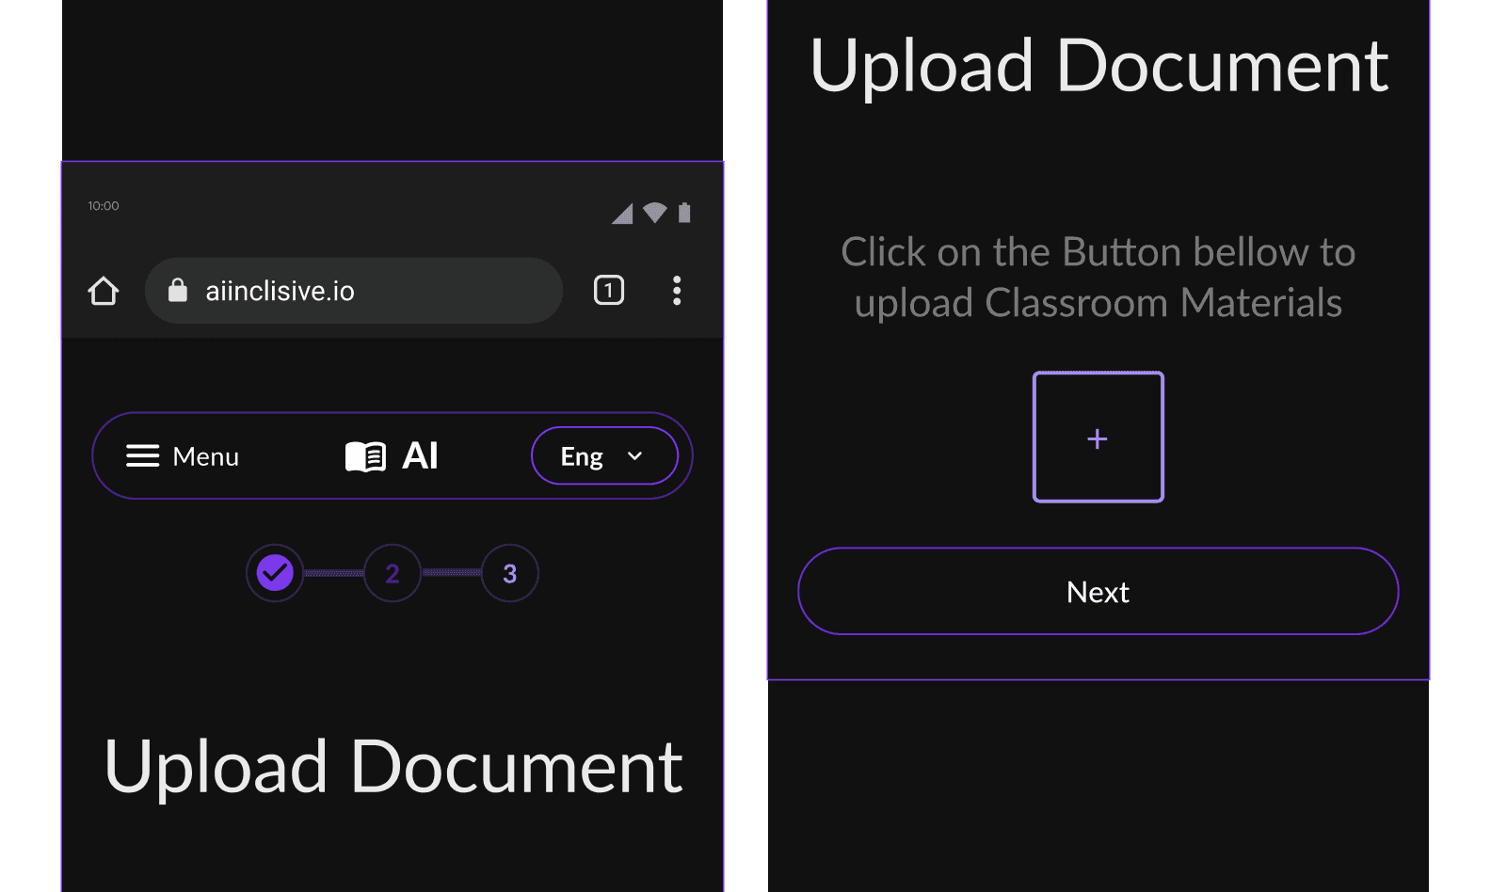Go to step 2 in progress

393,573
